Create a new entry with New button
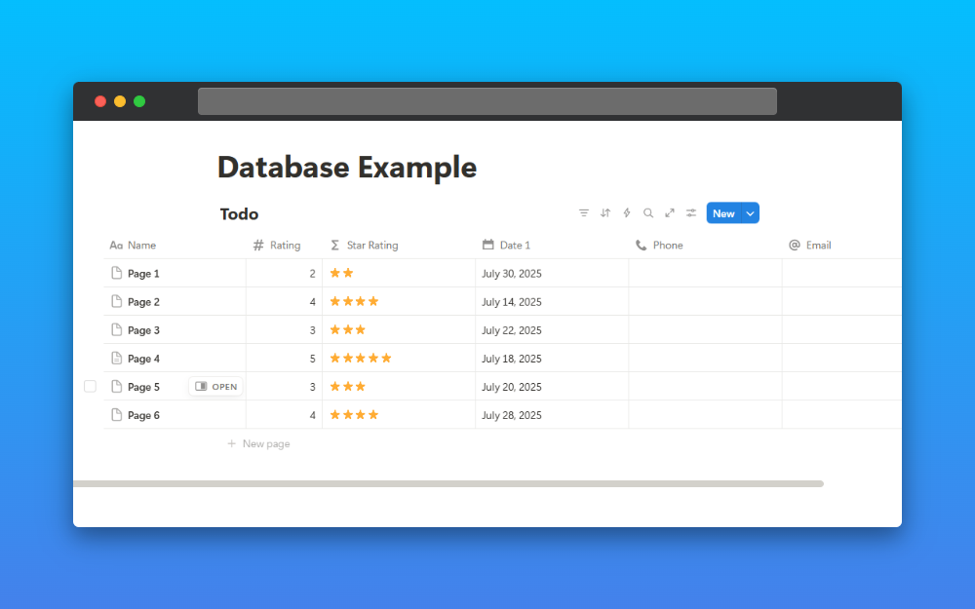This screenshot has width=975, height=609. [x=723, y=213]
